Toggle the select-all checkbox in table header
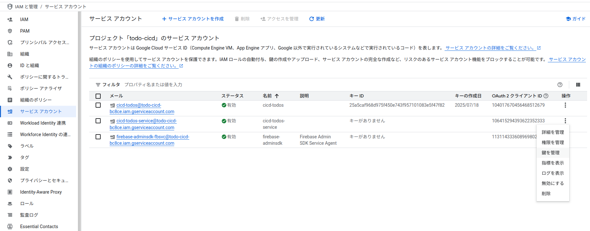The image size is (590, 231). point(98,96)
